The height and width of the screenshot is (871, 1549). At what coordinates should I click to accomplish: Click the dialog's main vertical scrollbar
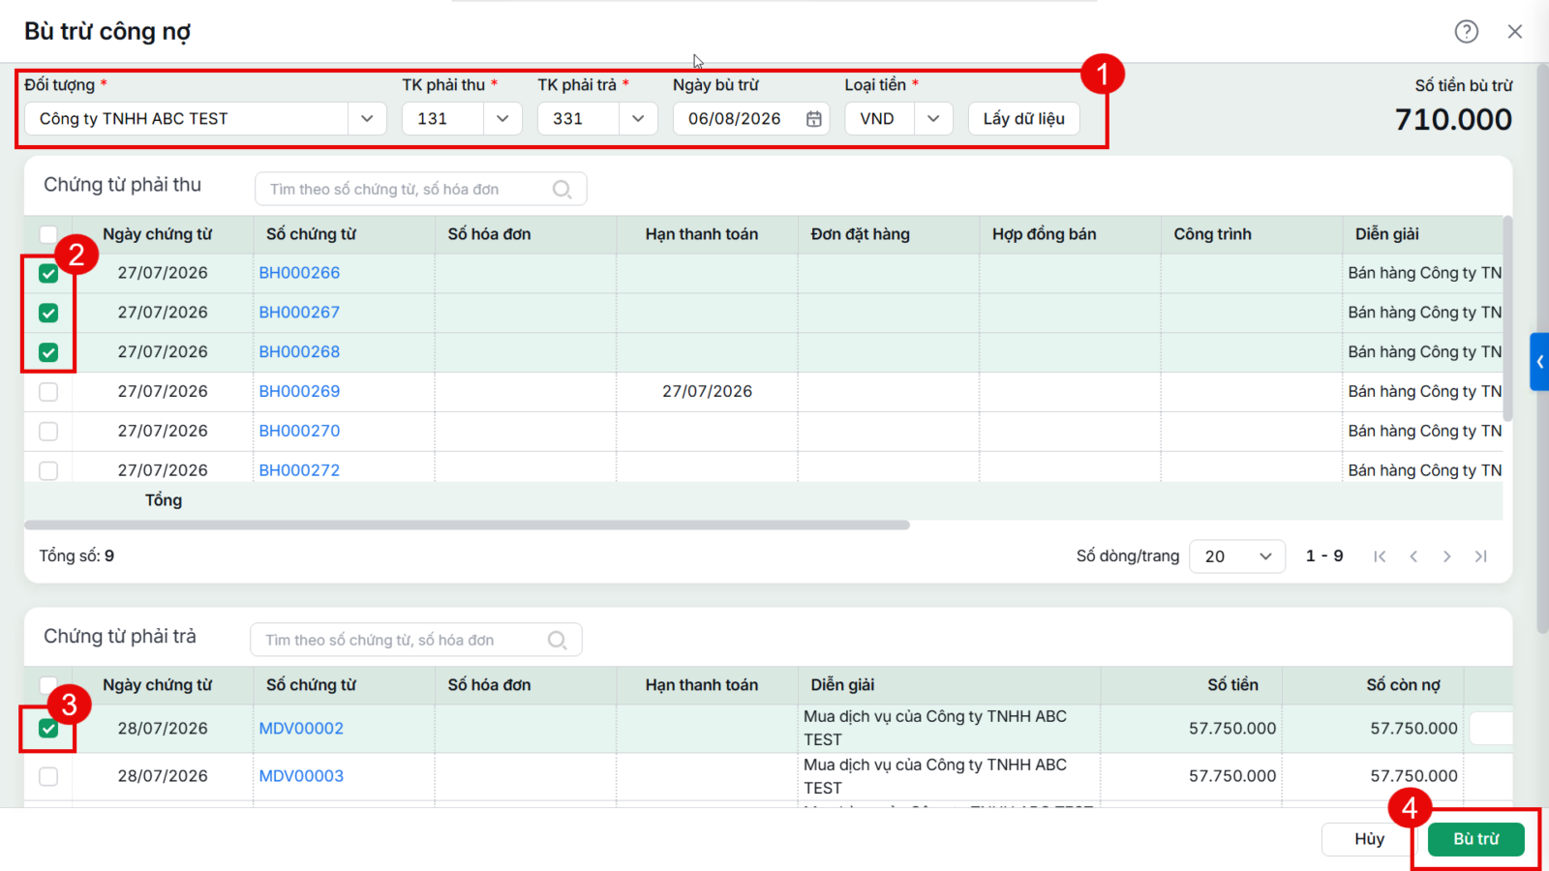tap(1542, 348)
